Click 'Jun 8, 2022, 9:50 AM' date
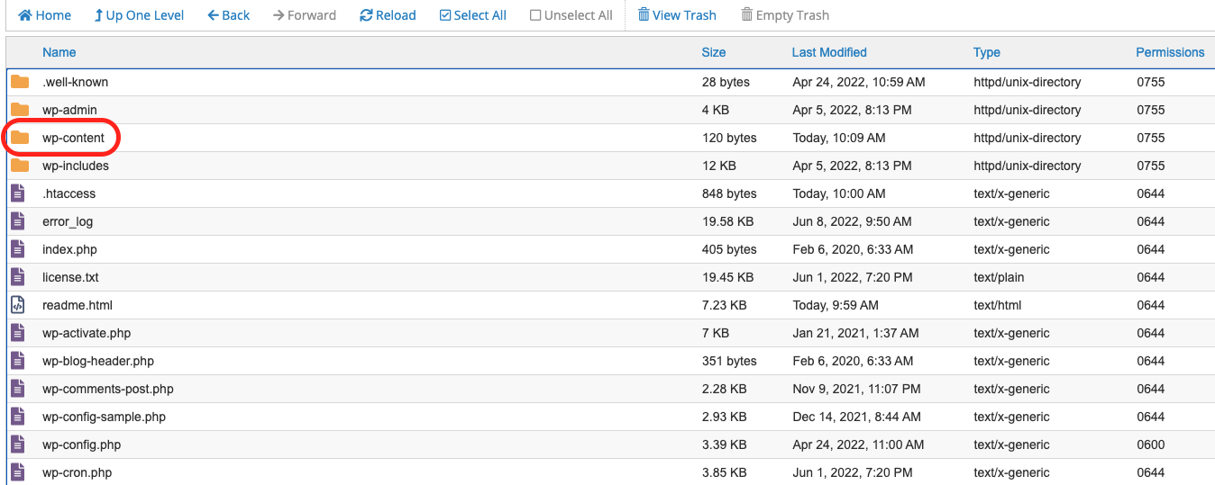The width and height of the screenshot is (1215, 485). point(852,221)
